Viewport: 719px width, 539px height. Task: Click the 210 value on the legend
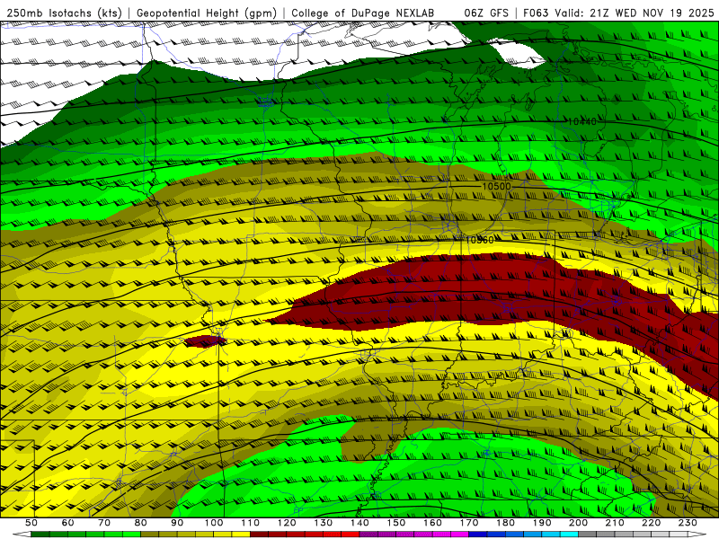[615, 523]
